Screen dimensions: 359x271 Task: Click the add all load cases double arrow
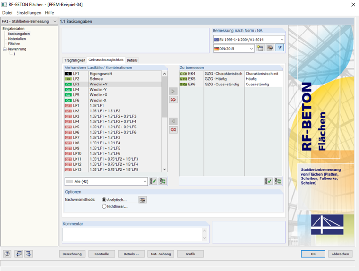173,100
